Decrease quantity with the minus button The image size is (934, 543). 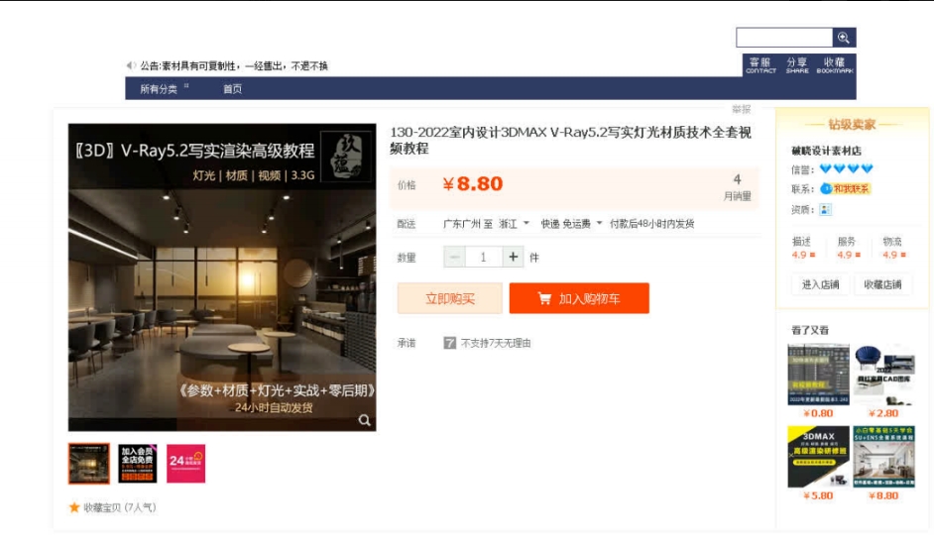[x=454, y=258]
